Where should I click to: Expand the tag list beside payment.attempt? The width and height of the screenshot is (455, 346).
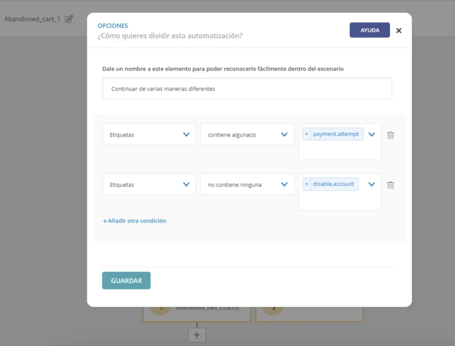tap(371, 134)
